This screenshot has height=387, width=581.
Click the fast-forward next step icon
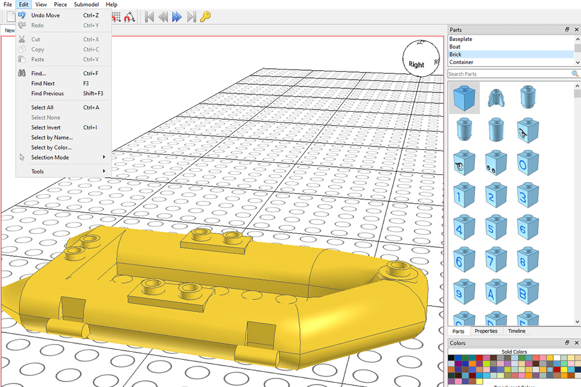176,17
